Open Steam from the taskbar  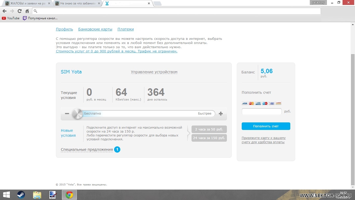point(21,195)
